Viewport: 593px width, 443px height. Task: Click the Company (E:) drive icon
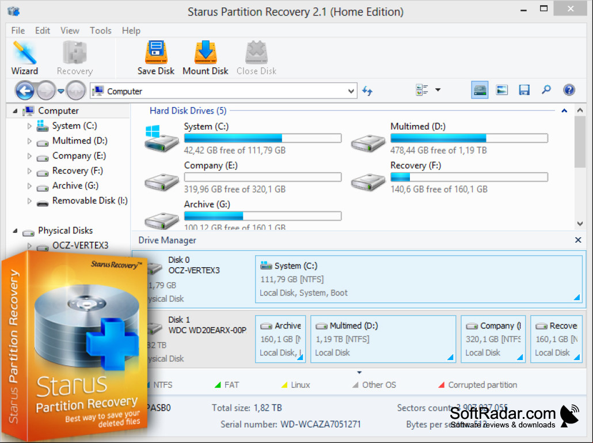[x=161, y=182]
